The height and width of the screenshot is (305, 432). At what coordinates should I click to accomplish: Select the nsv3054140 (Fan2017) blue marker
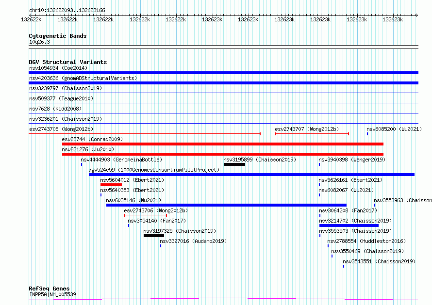tap(129, 225)
